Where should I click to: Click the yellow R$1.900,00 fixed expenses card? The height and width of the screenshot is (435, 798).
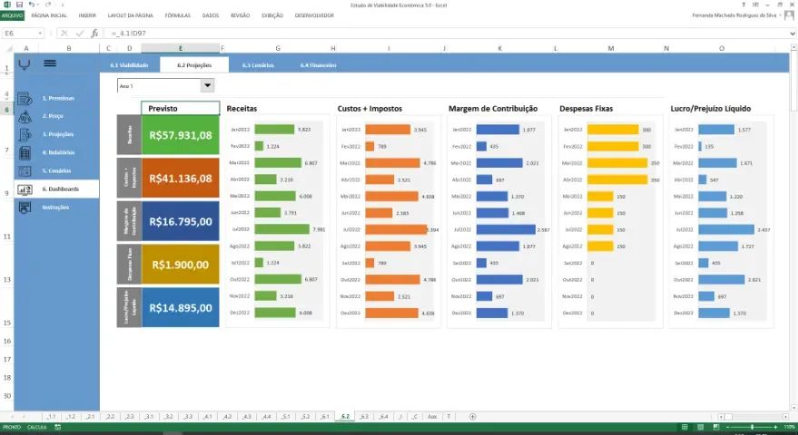180,265
